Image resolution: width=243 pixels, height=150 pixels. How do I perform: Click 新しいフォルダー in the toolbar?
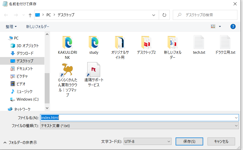pos(38,26)
